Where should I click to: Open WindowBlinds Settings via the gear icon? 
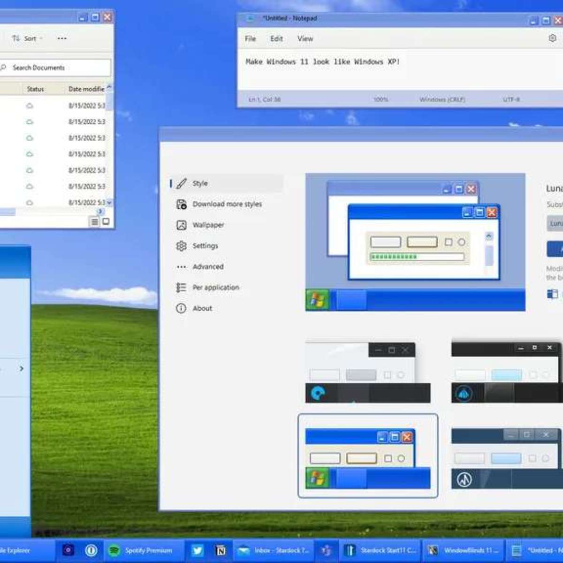pos(181,245)
